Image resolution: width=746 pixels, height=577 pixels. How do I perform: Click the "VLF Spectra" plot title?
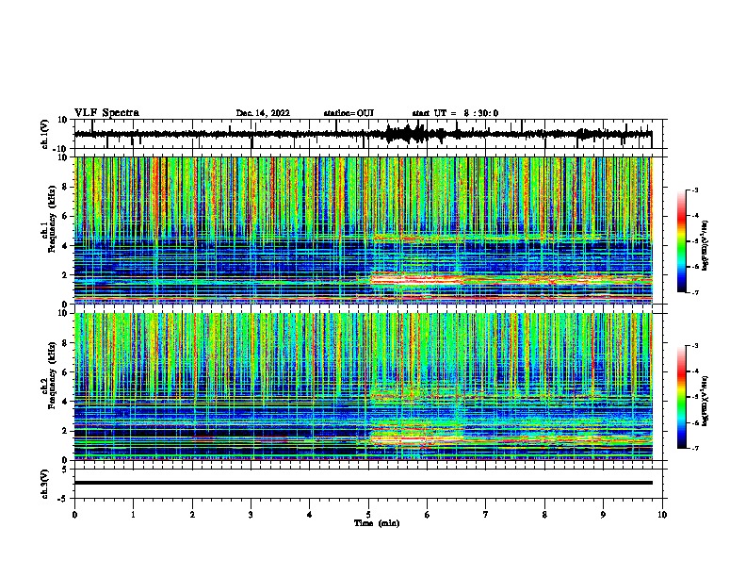coord(106,113)
